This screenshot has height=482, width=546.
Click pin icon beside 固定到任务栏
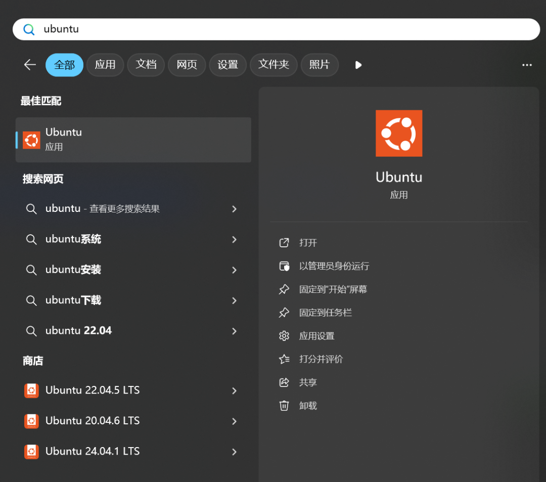coord(284,313)
